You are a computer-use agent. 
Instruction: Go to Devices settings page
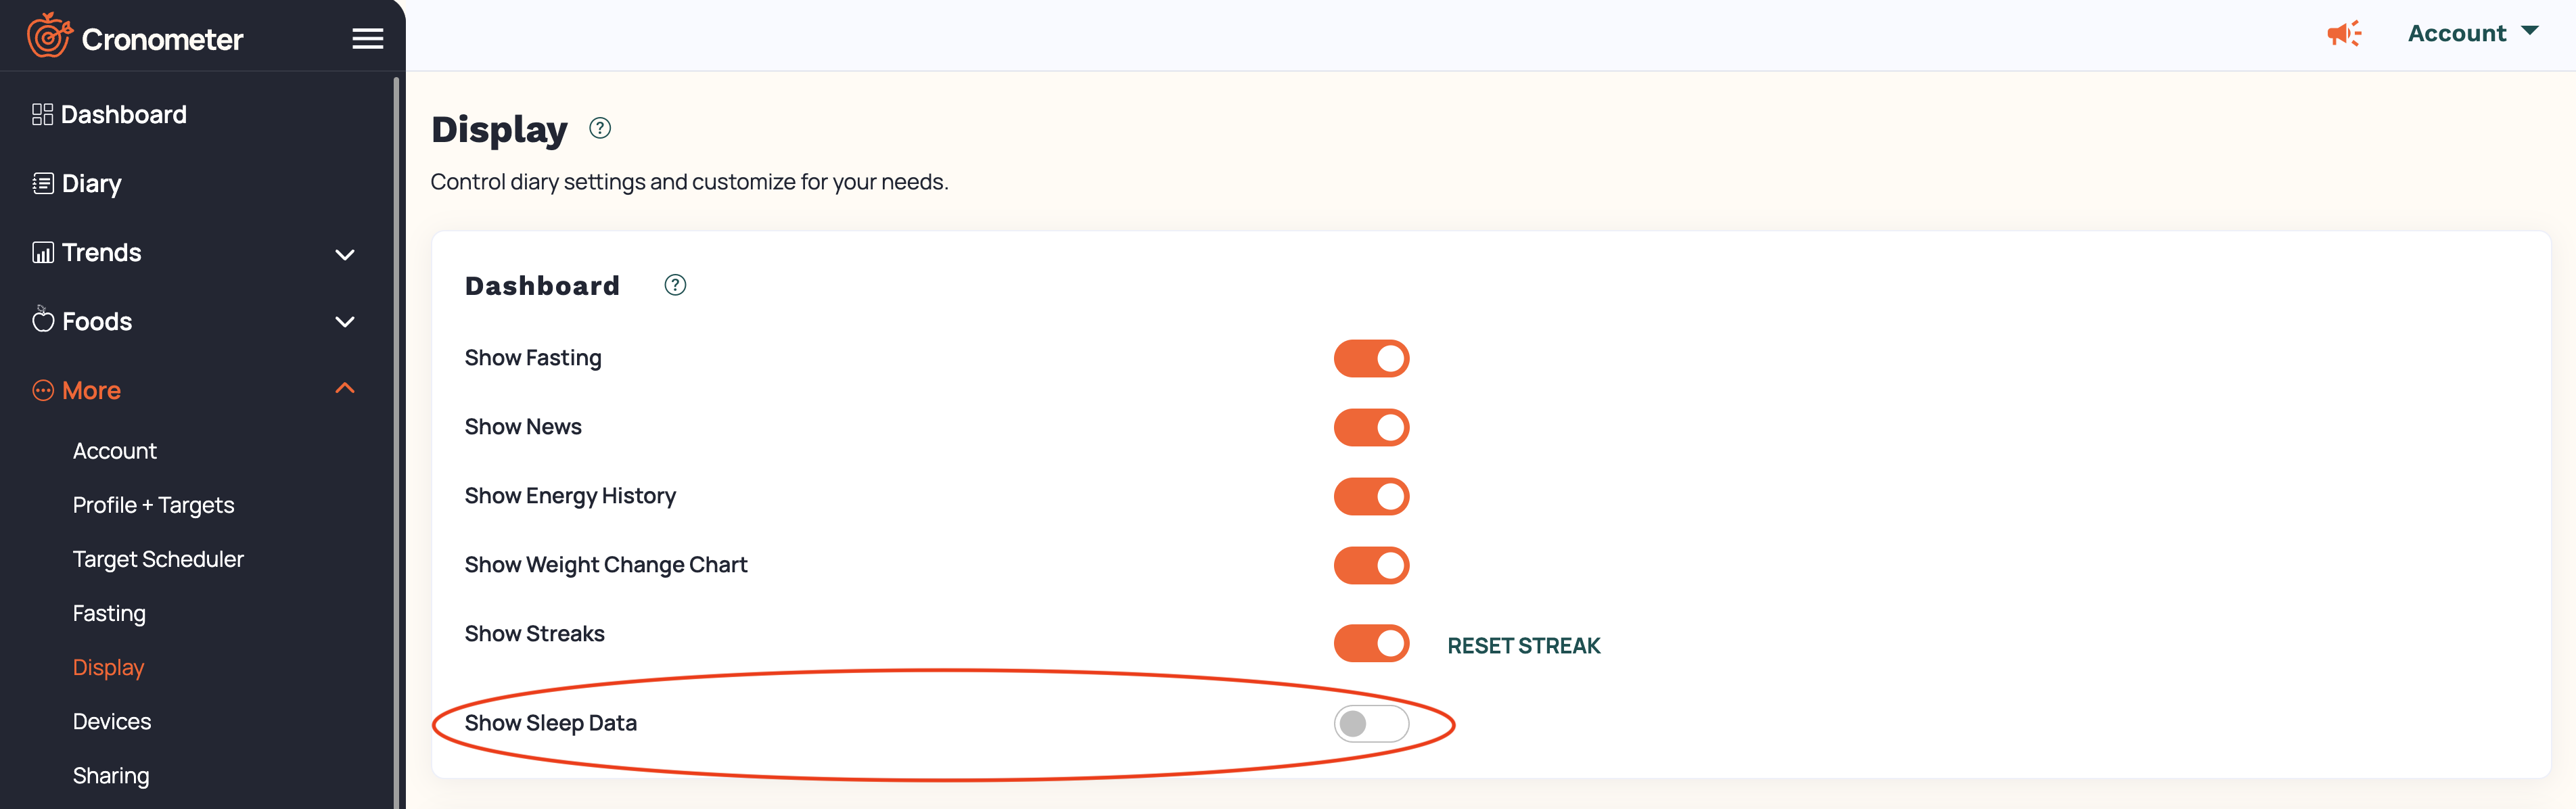click(112, 721)
